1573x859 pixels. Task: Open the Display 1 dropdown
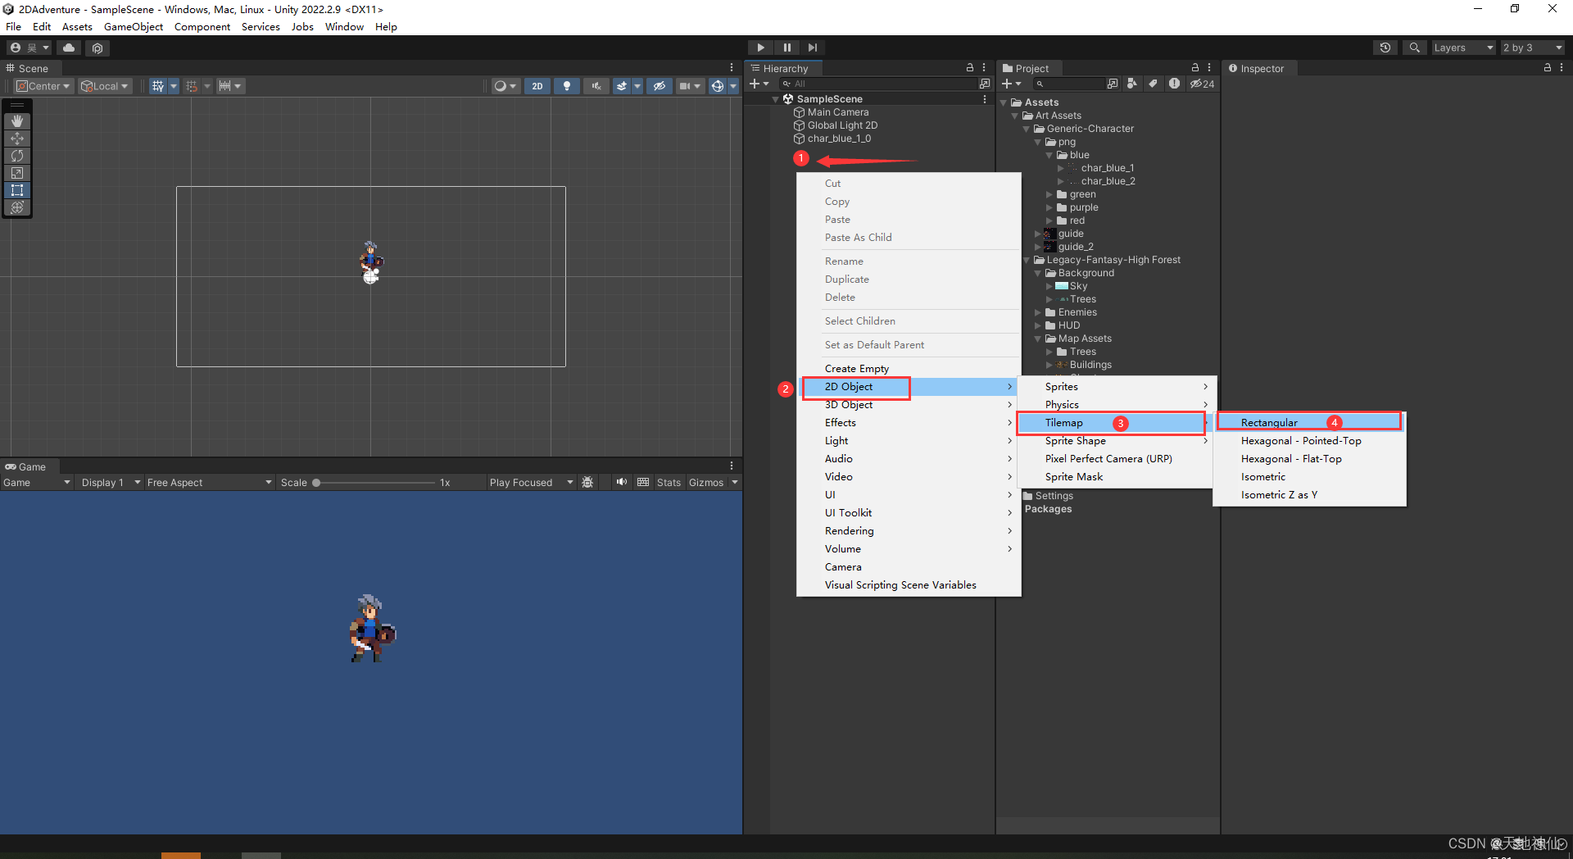coord(111,483)
